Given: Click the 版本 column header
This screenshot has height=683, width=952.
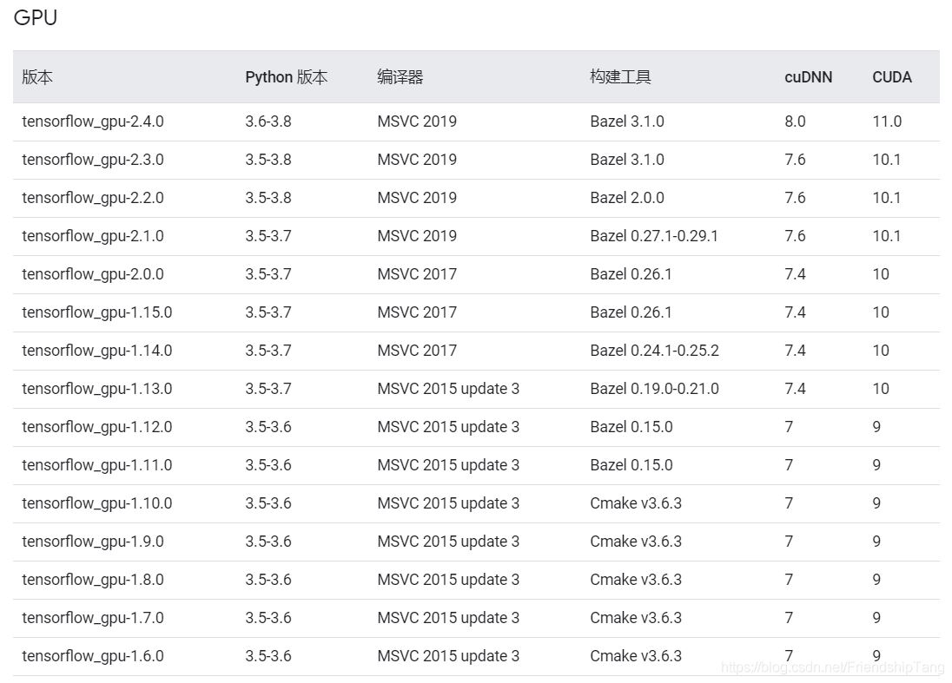Looking at the screenshot, I should coord(37,77).
